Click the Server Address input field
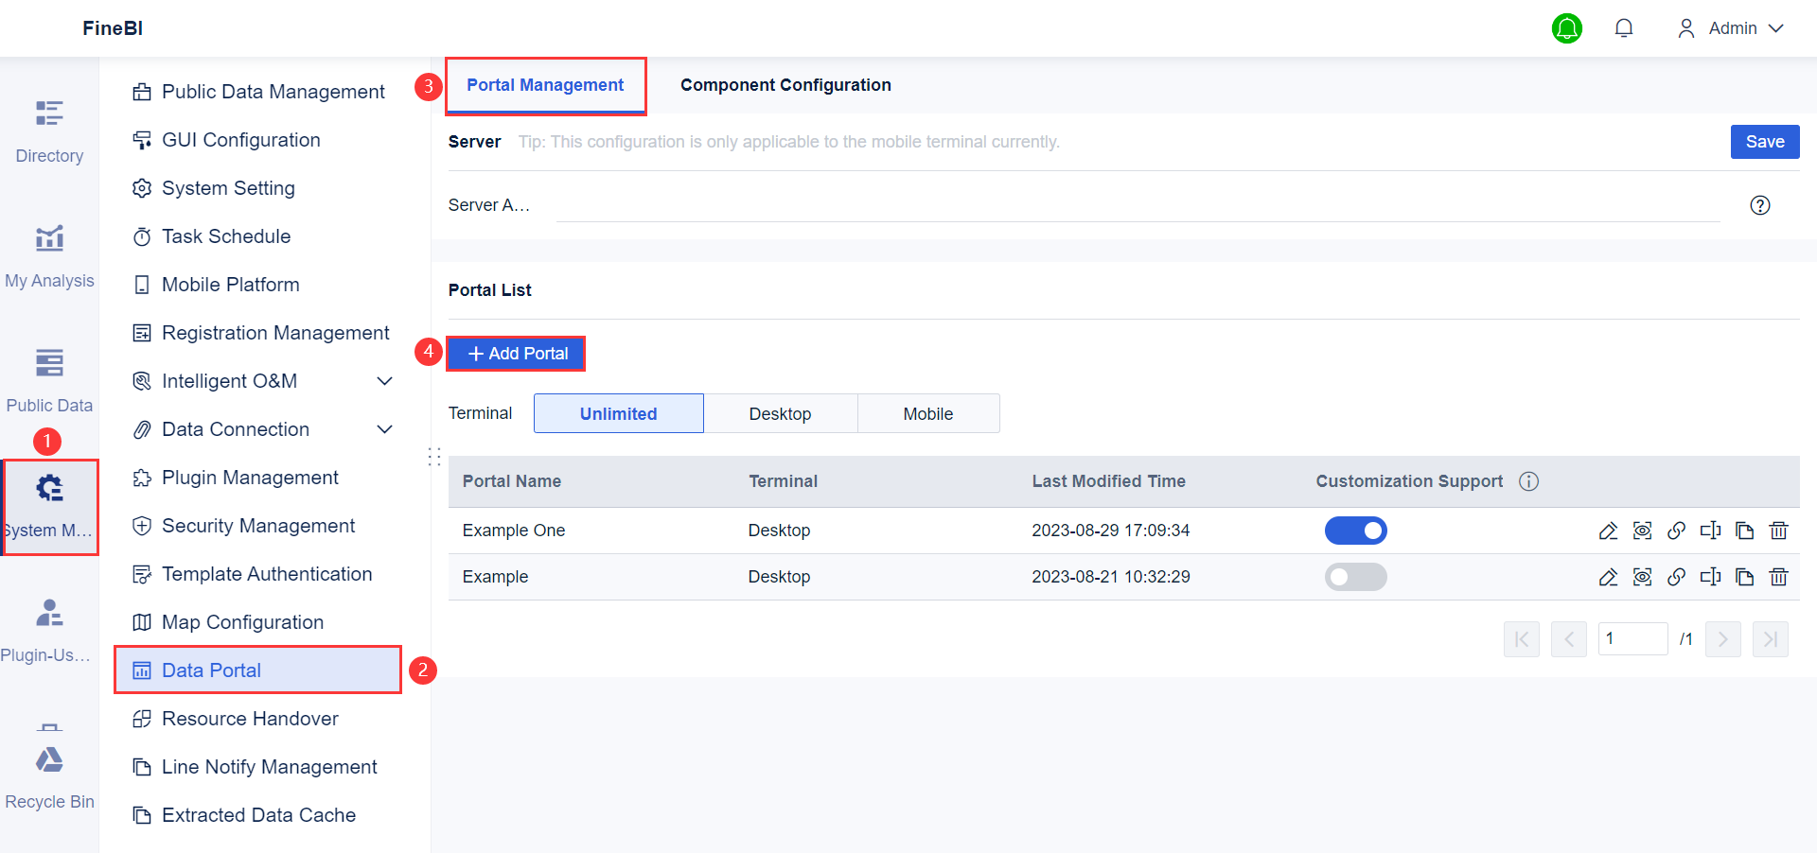This screenshot has width=1817, height=853. (x=1041, y=204)
